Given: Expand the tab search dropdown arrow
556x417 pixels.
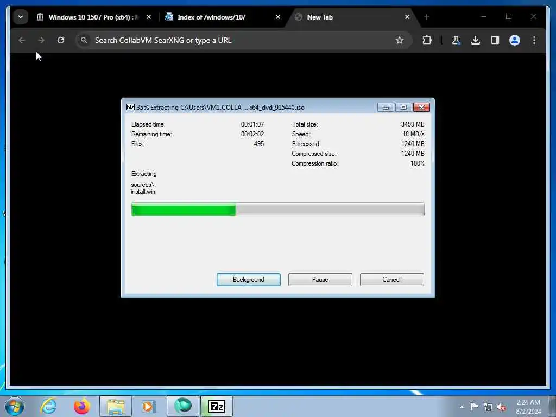Looking at the screenshot, I should click(x=21, y=17).
